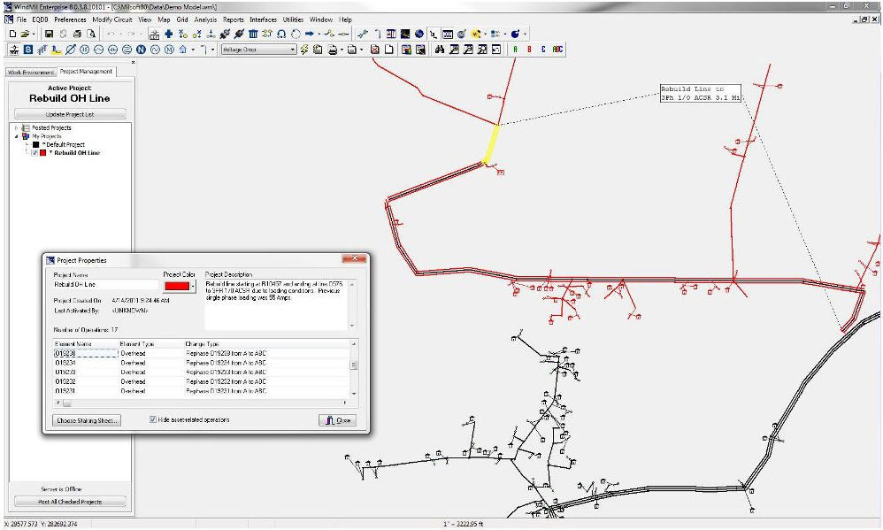Click the dark blue sphere icon
This screenshot has height=530, width=883.
pos(515,34)
